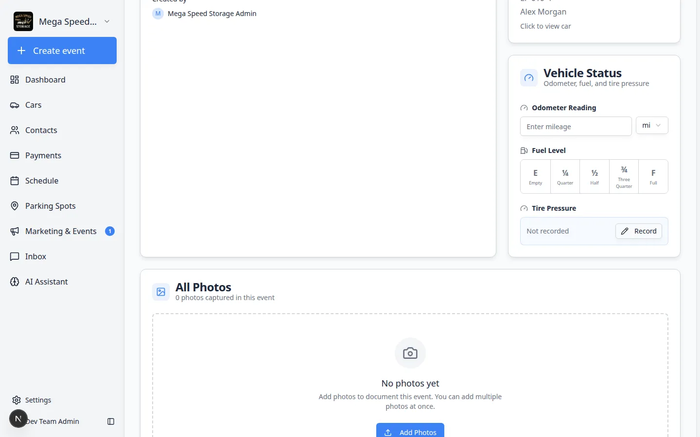This screenshot has width=700, height=437.
Task: Click the plus icon in Create event
Action: point(21,50)
